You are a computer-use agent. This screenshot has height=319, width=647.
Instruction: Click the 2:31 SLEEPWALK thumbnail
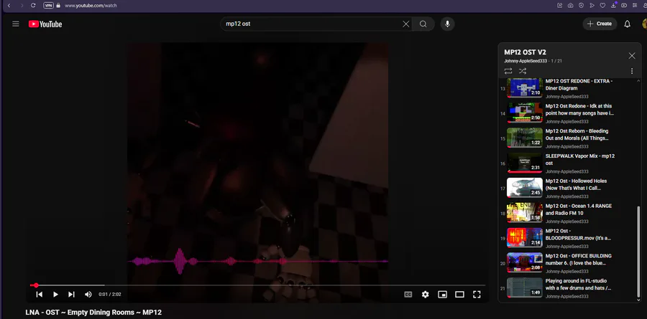(x=525, y=163)
